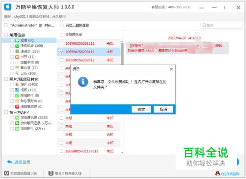
Task: Select the 10659256202112 message row
Action: [x=89, y=60]
